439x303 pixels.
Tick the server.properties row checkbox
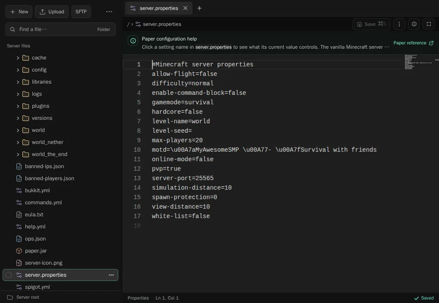[x=9, y=275]
